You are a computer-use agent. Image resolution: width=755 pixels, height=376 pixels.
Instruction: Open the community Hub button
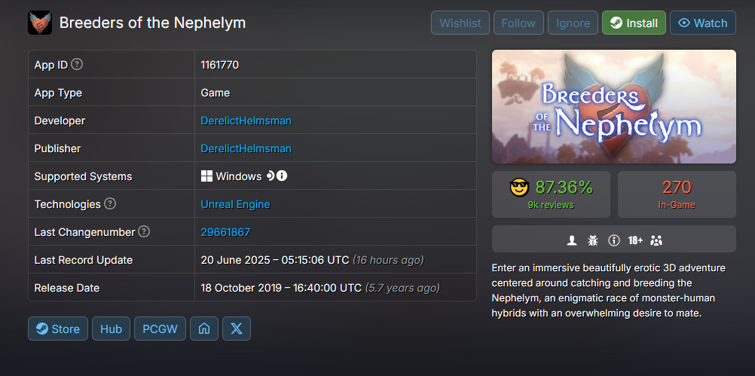[x=112, y=329]
